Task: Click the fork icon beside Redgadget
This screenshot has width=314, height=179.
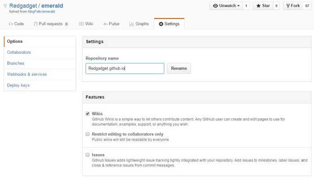Action: coord(5,6)
